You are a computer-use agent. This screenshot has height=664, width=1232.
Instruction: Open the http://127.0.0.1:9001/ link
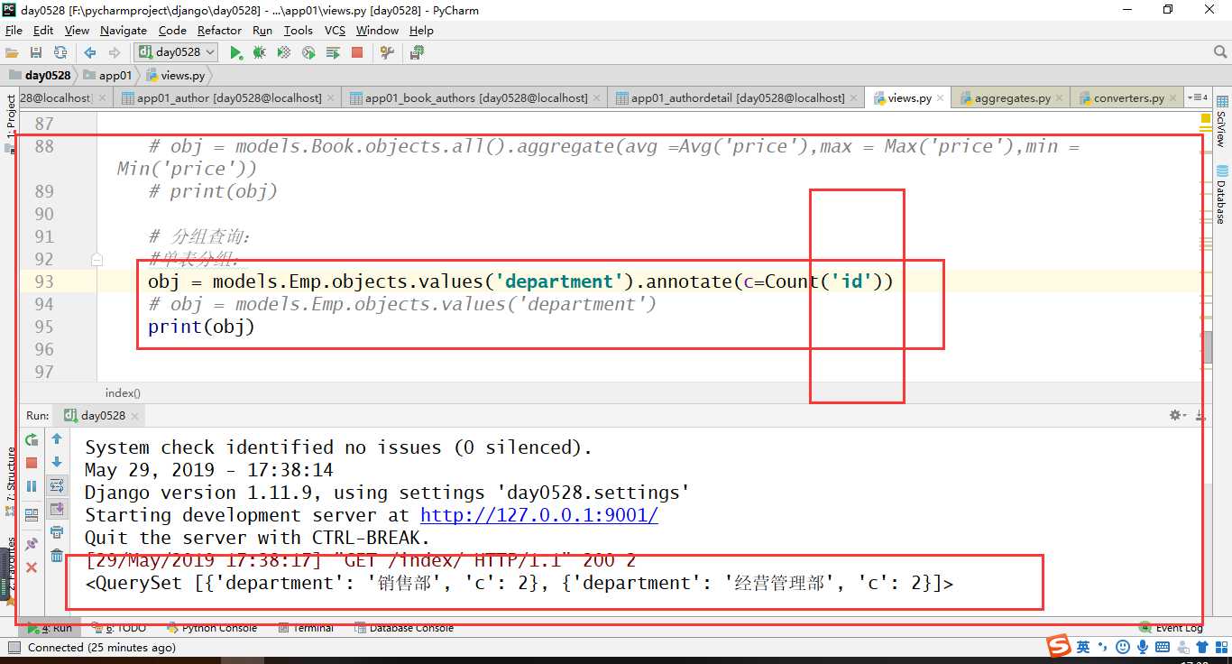539,515
